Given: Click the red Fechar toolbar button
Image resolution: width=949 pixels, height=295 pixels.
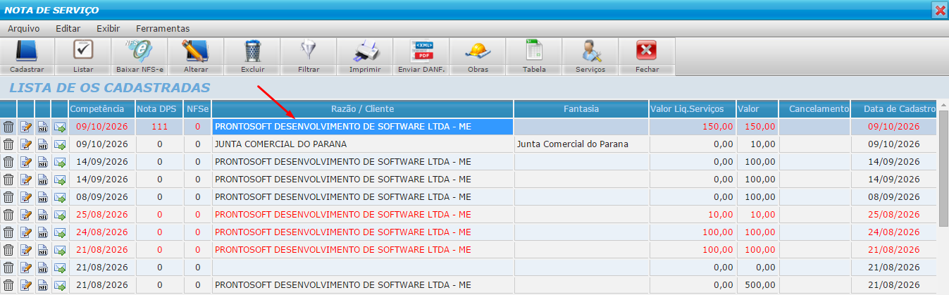Looking at the screenshot, I should pos(647,56).
